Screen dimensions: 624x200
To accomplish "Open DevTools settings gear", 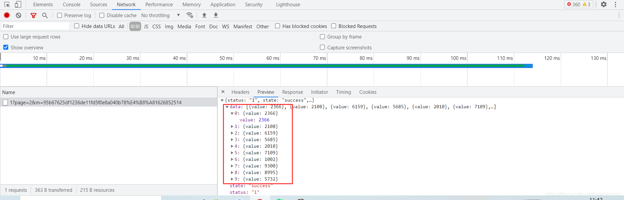I will [x=604, y=4].
